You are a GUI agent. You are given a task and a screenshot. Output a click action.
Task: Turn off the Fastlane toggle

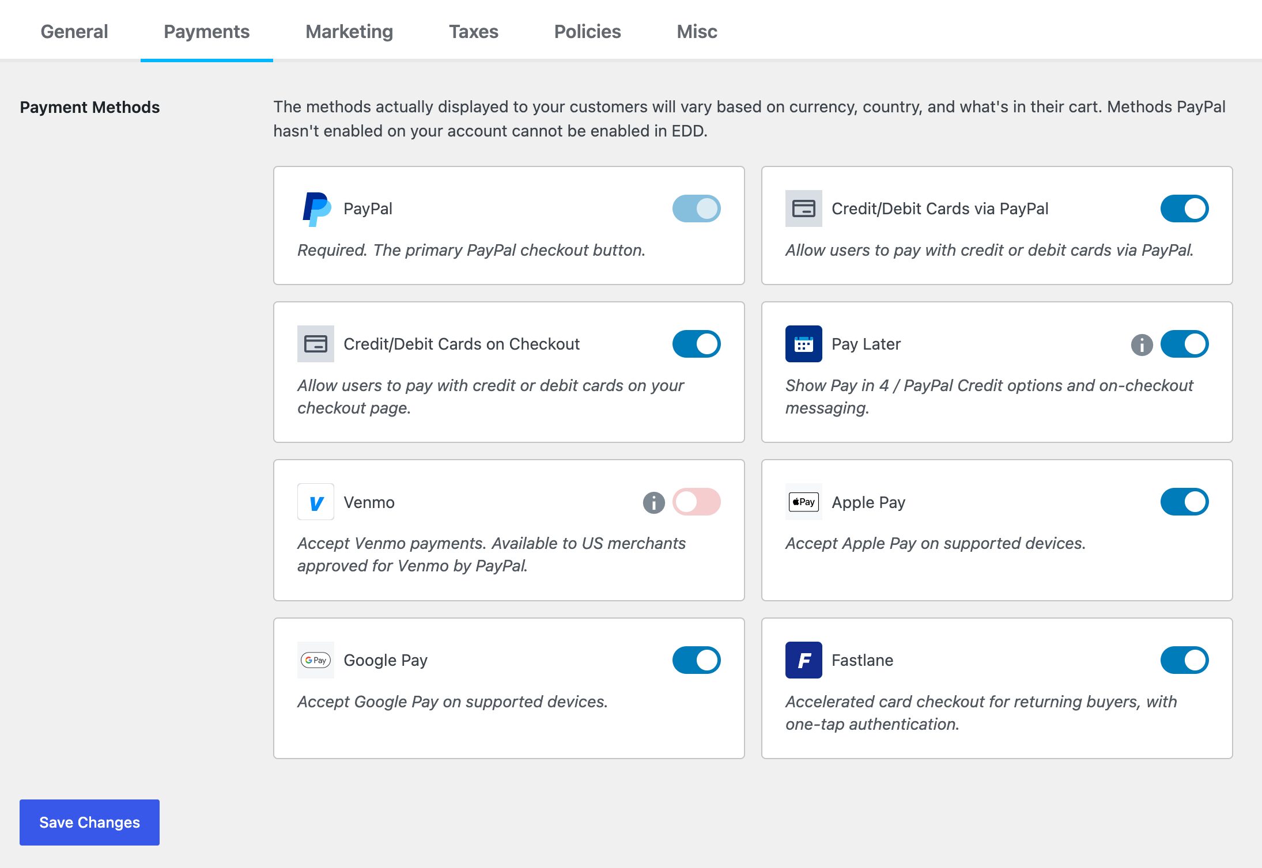pos(1184,660)
